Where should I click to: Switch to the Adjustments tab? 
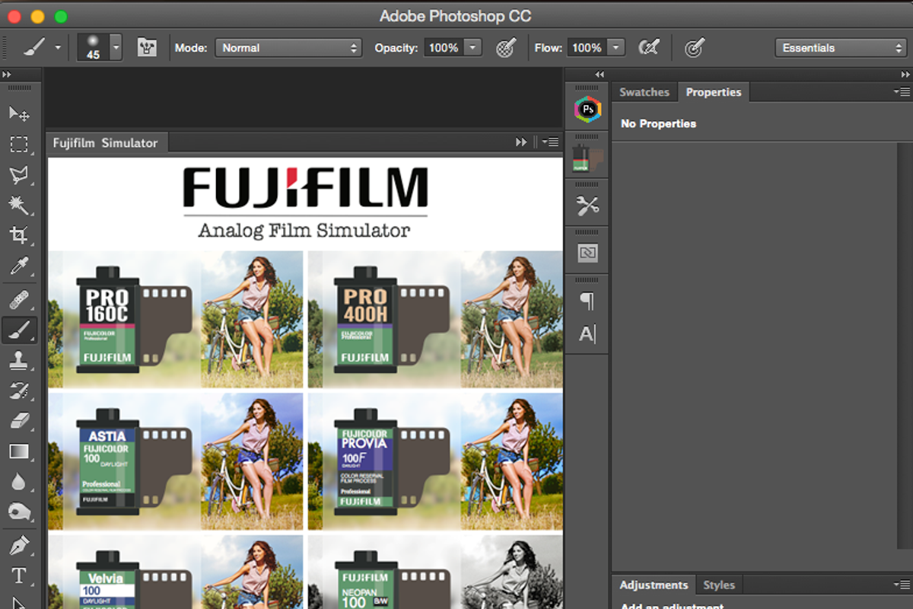click(654, 585)
